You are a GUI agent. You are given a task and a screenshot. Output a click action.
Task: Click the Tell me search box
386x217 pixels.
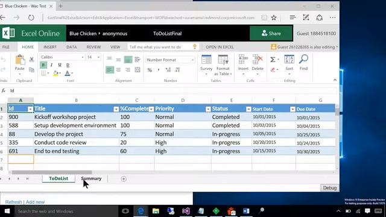163,47
